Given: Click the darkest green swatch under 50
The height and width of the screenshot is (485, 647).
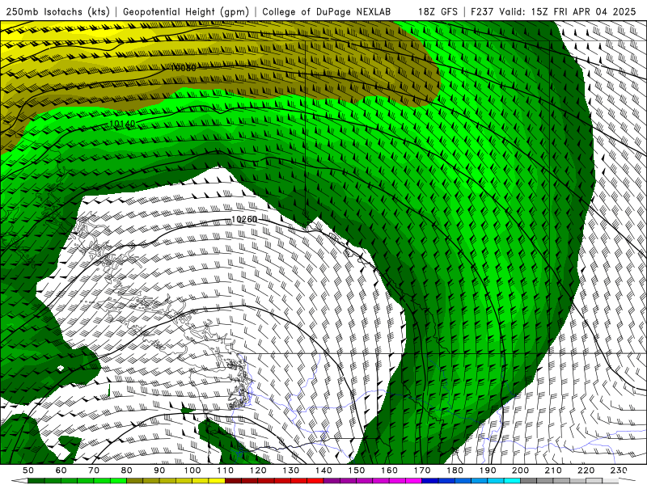Looking at the screenshot, I should (x=36, y=481).
